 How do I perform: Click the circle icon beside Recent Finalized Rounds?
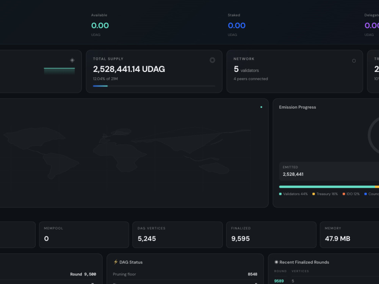(276, 262)
